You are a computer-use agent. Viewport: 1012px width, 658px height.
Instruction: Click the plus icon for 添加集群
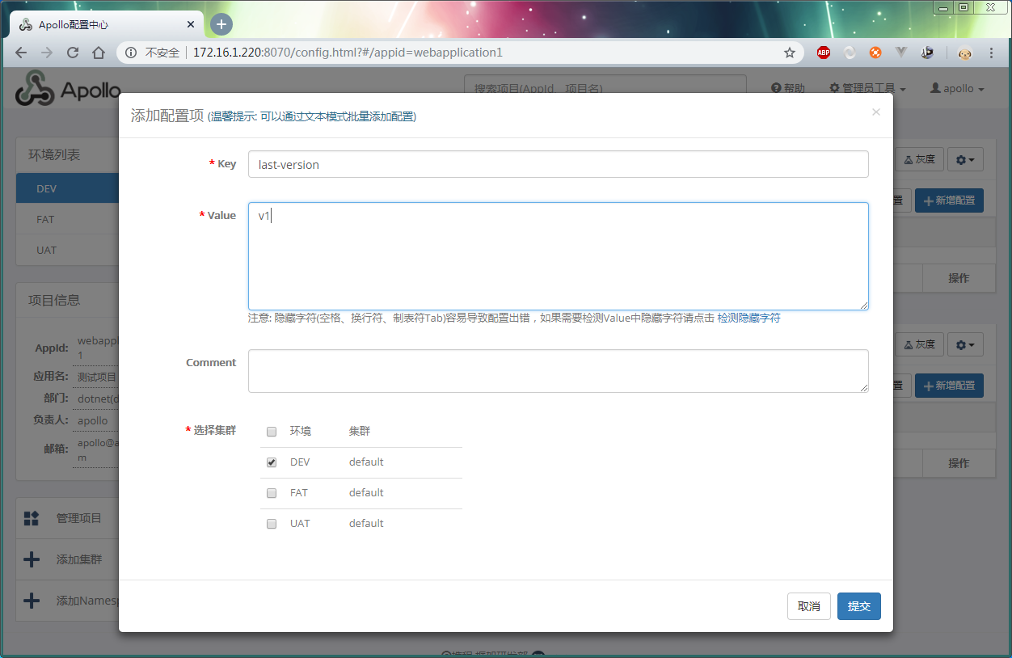pos(32,559)
